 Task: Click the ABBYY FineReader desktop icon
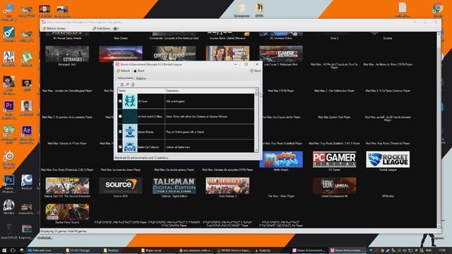point(9,57)
